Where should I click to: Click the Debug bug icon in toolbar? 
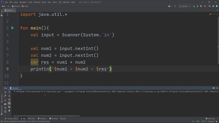coord(197,6)
